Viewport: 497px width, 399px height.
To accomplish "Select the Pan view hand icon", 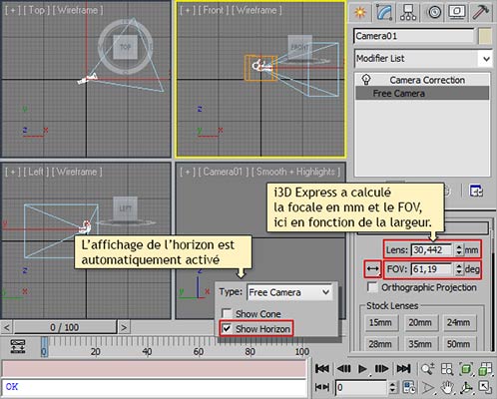I will tap(447, 387).
